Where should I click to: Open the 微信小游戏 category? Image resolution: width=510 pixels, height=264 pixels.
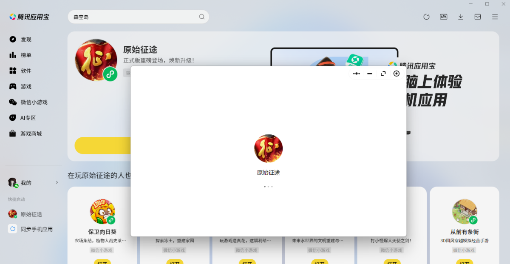[34, 102]
